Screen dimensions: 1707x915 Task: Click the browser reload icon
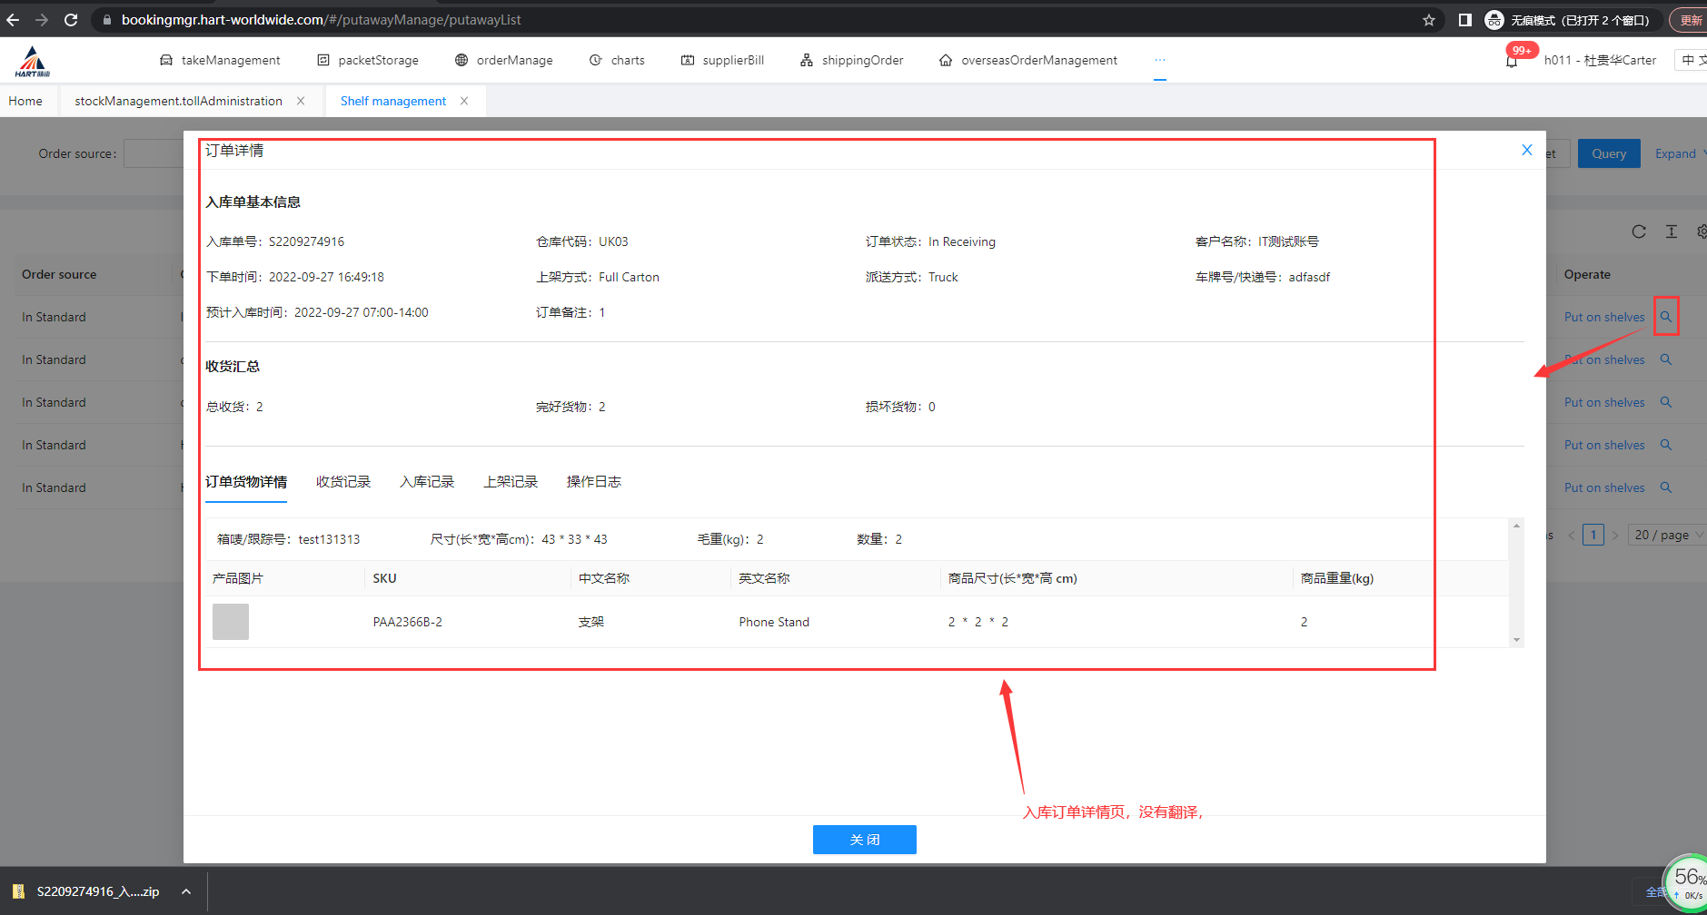click(71, 20)
